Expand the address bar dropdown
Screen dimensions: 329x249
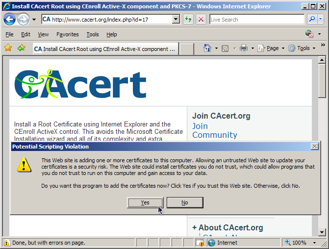point(176,20)
